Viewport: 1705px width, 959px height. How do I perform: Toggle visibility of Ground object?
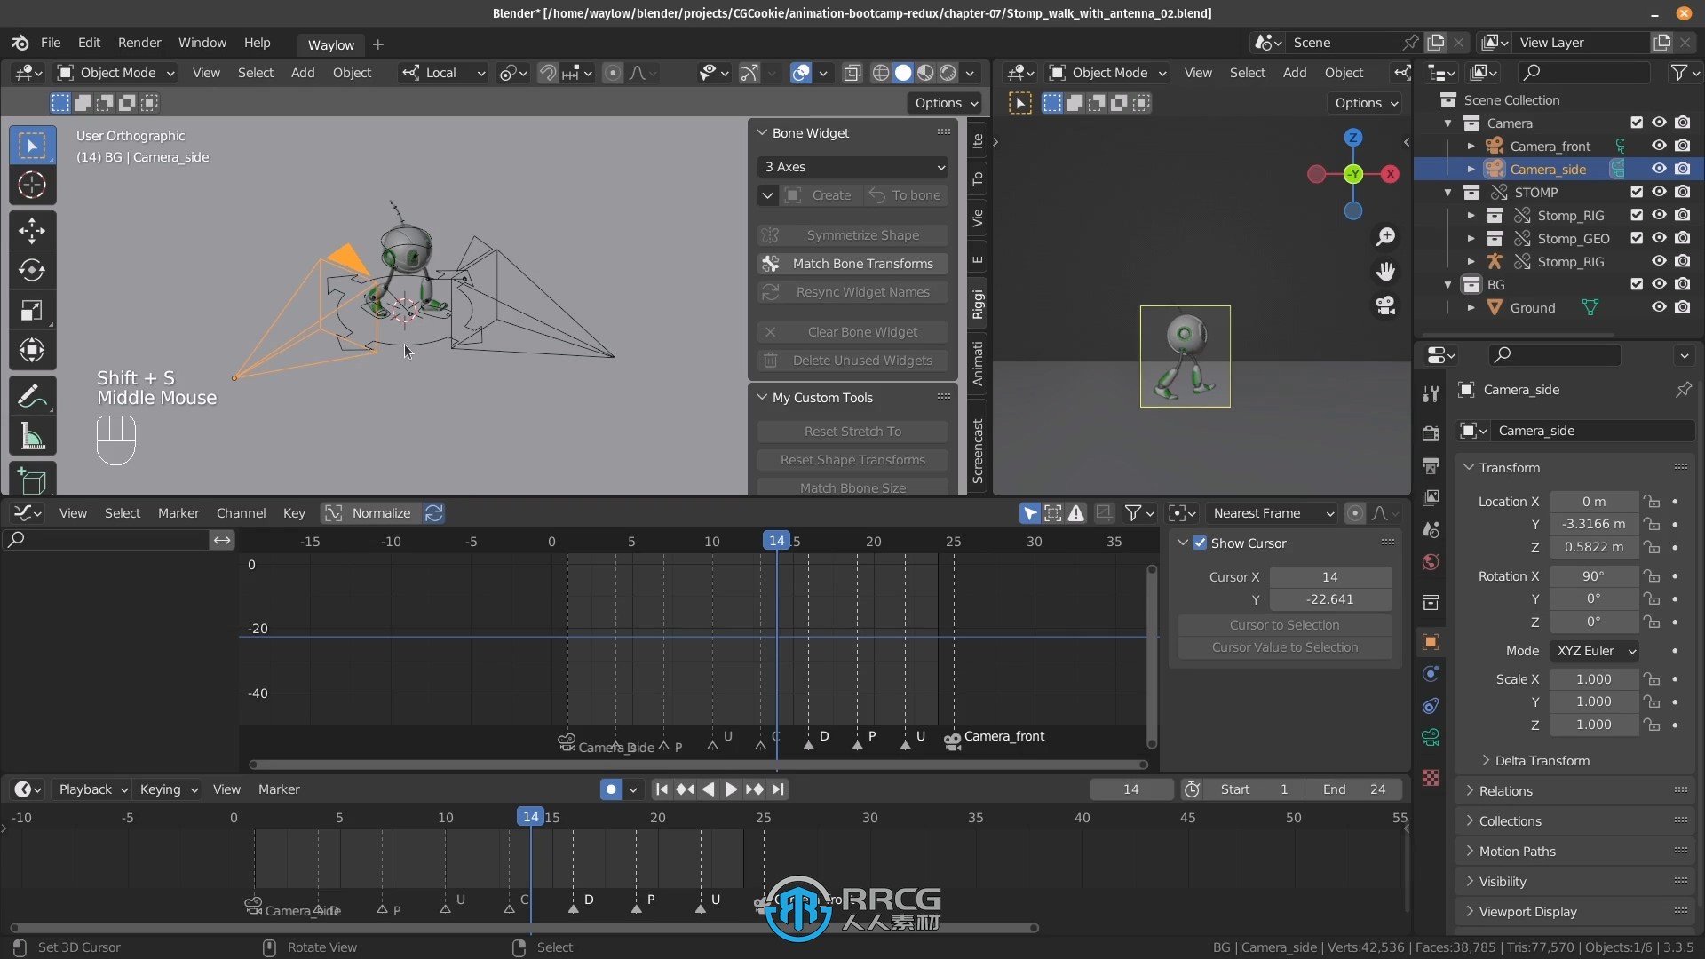[x=1658, y=306]
